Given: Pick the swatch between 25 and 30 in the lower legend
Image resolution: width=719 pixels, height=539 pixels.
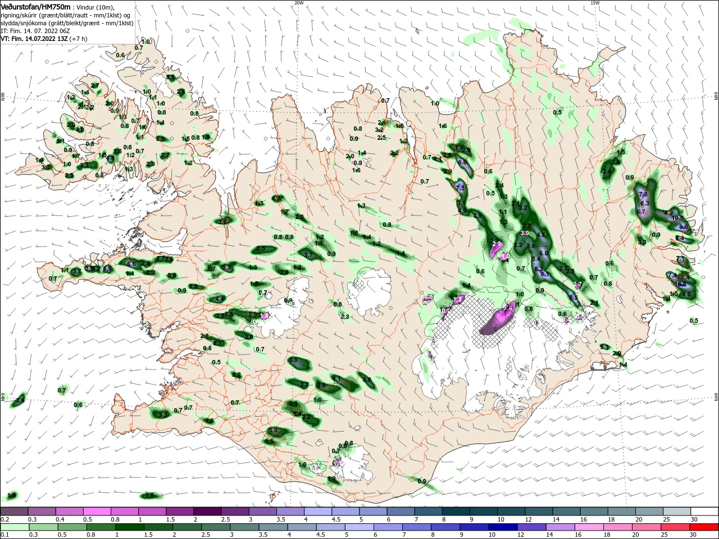Looking at the screenshot, I should (676, 527).
